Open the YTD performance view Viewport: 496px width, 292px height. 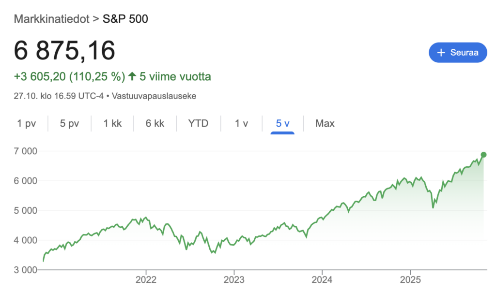[198, 123]
